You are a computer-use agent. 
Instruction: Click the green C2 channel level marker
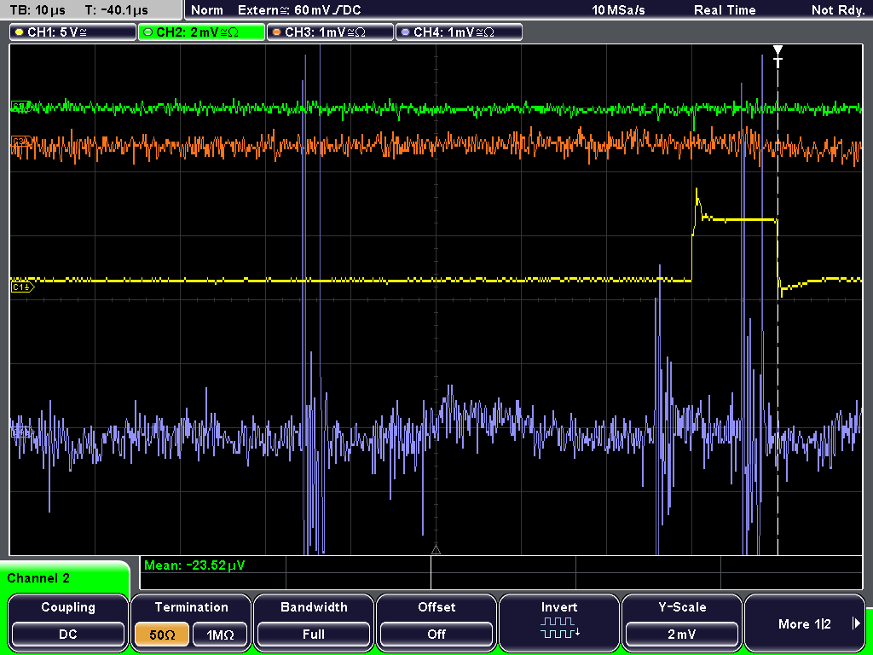[x=20, y=106]
